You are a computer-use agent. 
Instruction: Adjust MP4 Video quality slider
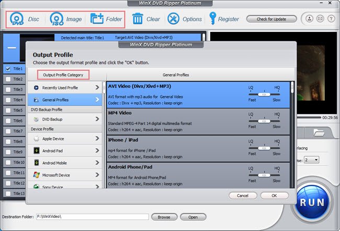click(x=264, y=121)
